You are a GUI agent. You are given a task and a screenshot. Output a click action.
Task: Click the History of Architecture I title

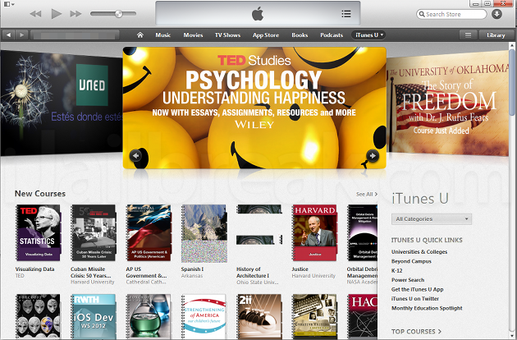(x=253, y=273)
